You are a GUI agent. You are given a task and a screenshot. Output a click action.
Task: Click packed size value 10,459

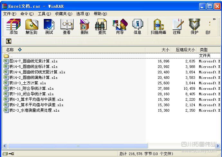189,88
